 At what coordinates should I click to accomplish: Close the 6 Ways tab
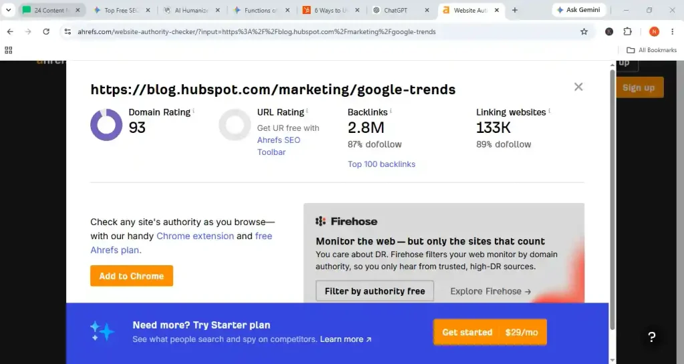point(357,10)
